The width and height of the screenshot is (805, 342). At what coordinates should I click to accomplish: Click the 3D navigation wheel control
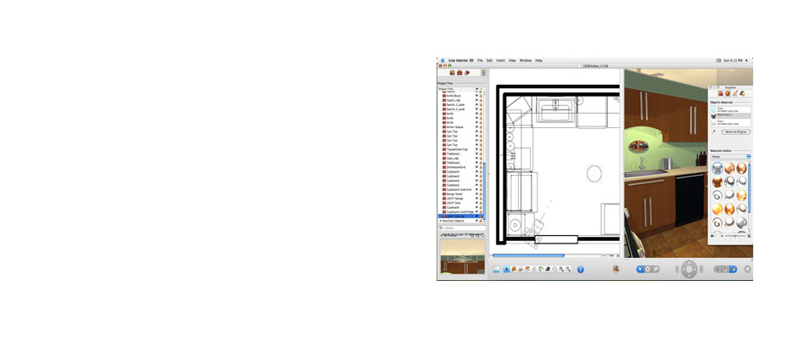[x=690, y=269]
